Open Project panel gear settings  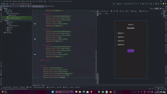[28, 6]
